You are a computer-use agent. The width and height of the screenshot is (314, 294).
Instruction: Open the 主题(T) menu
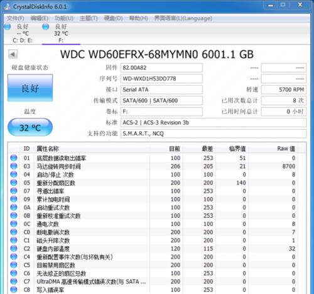click(x=89, y=18)
